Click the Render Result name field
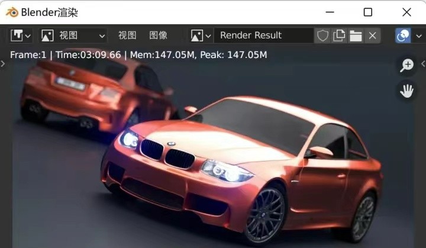The width and height of the screenshot is (426, 248). pos(264,36)
